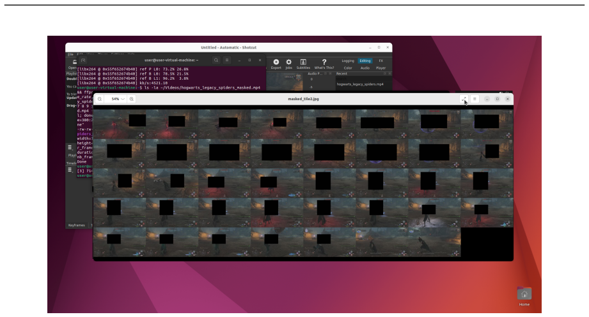Close the masked_tile2.jpg viewer window
The height and width of the screenshot is (317, 589).
pos(508,99)
